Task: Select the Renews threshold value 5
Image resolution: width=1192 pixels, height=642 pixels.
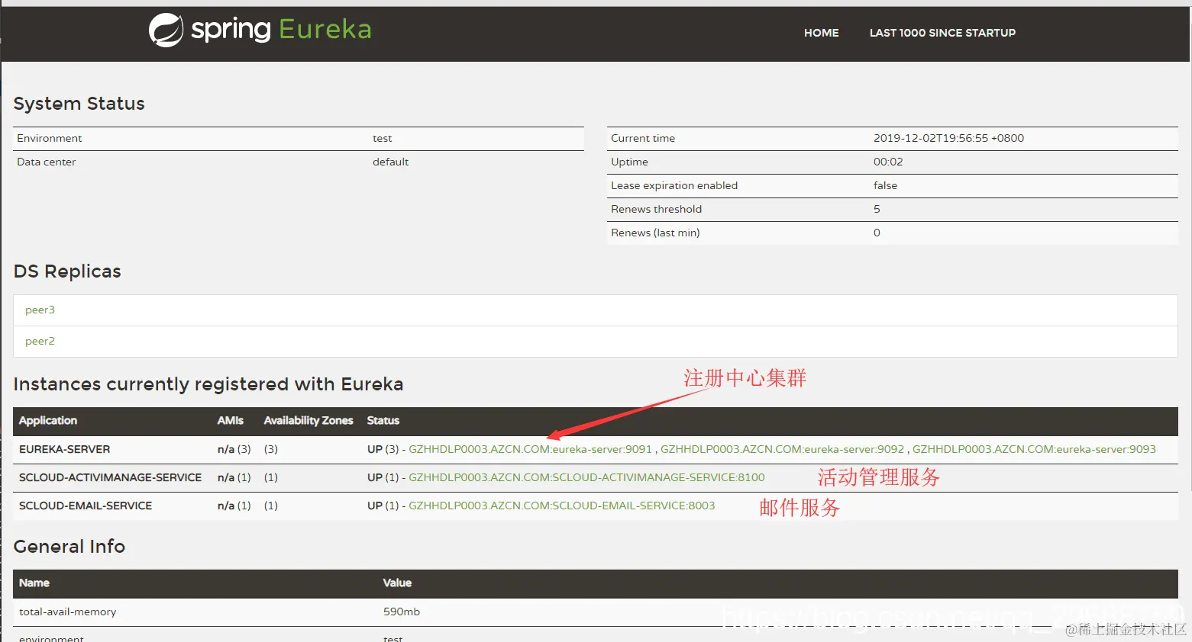Action: pyautogui.click(x=877, y=209)
